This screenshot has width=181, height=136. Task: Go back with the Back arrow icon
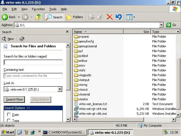click(5, 17)
